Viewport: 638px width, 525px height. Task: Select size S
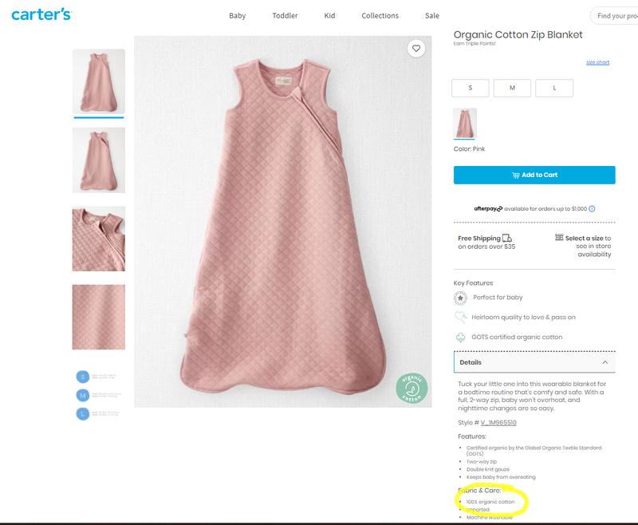click(x=470, y=88)
